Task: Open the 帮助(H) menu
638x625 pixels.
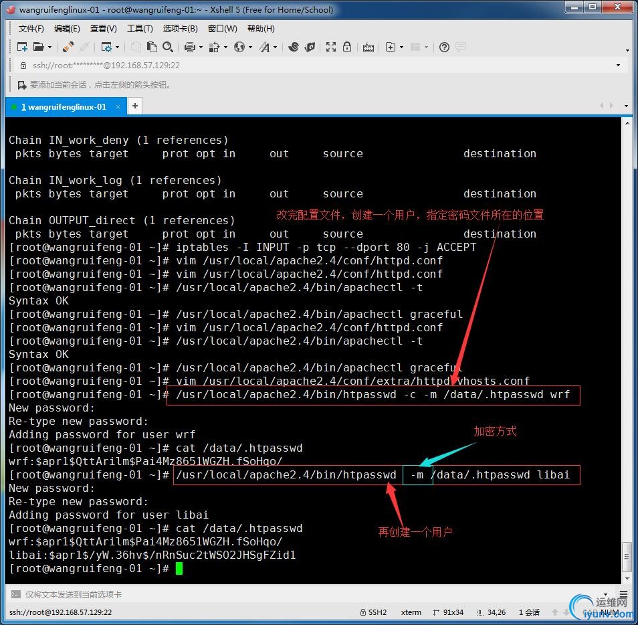Action: click(x=261, y=29)
